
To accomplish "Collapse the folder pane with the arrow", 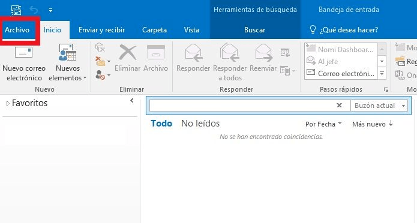I will (131, 101).
